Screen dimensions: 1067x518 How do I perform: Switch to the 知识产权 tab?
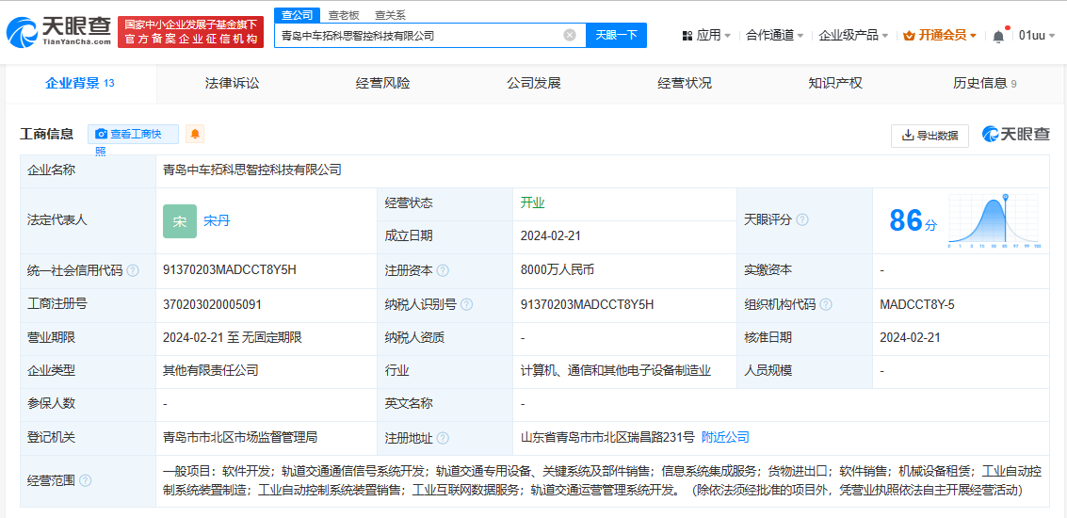click(834, 83)
